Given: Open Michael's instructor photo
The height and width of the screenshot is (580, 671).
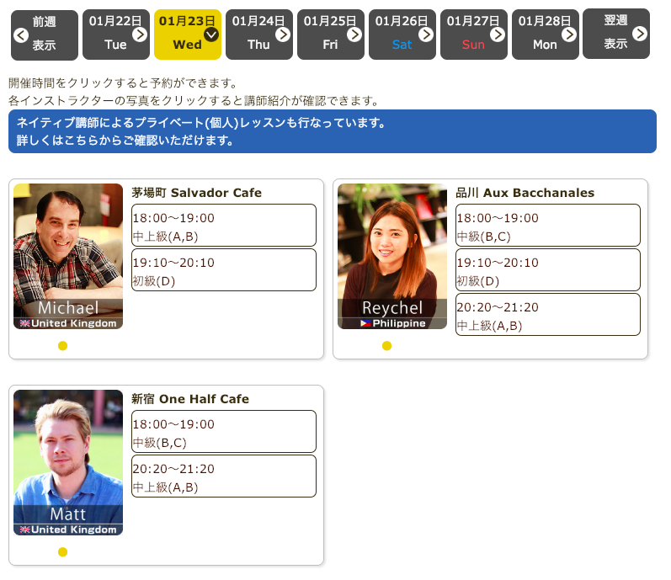Looking at the screenshot, I should [68, 256].
